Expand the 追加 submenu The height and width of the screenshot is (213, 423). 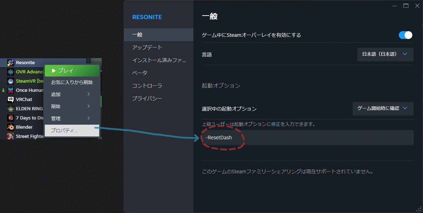72,94
